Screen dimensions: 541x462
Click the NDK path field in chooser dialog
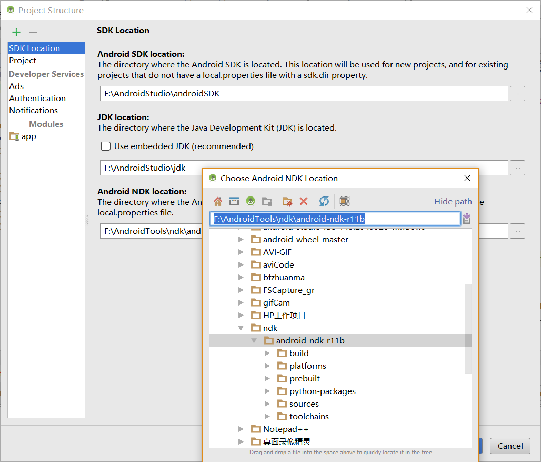(335, 219)
